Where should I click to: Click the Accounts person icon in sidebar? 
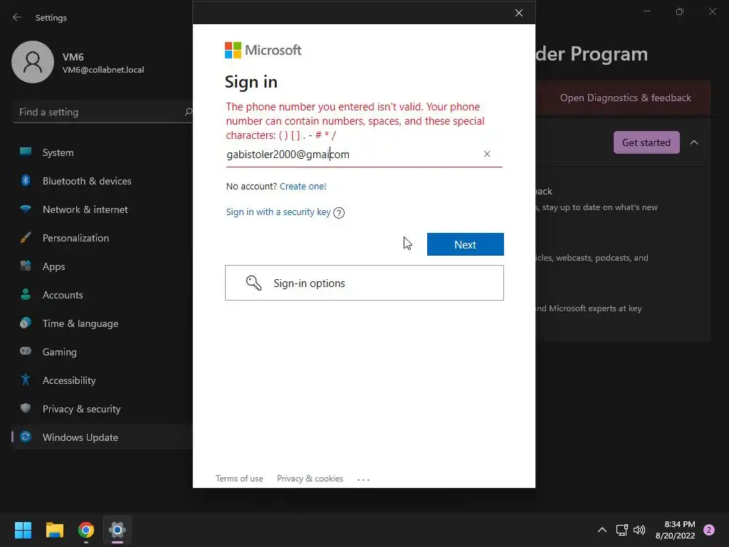point(26,294)
